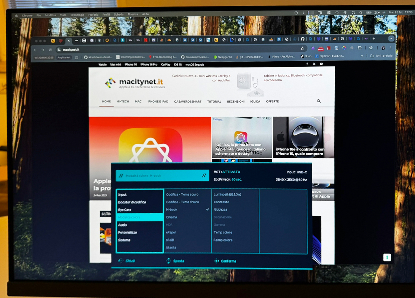Viewport: 415px width, 298px height.
Task: Click the Conferma OSD button
Action: point(225,261)
